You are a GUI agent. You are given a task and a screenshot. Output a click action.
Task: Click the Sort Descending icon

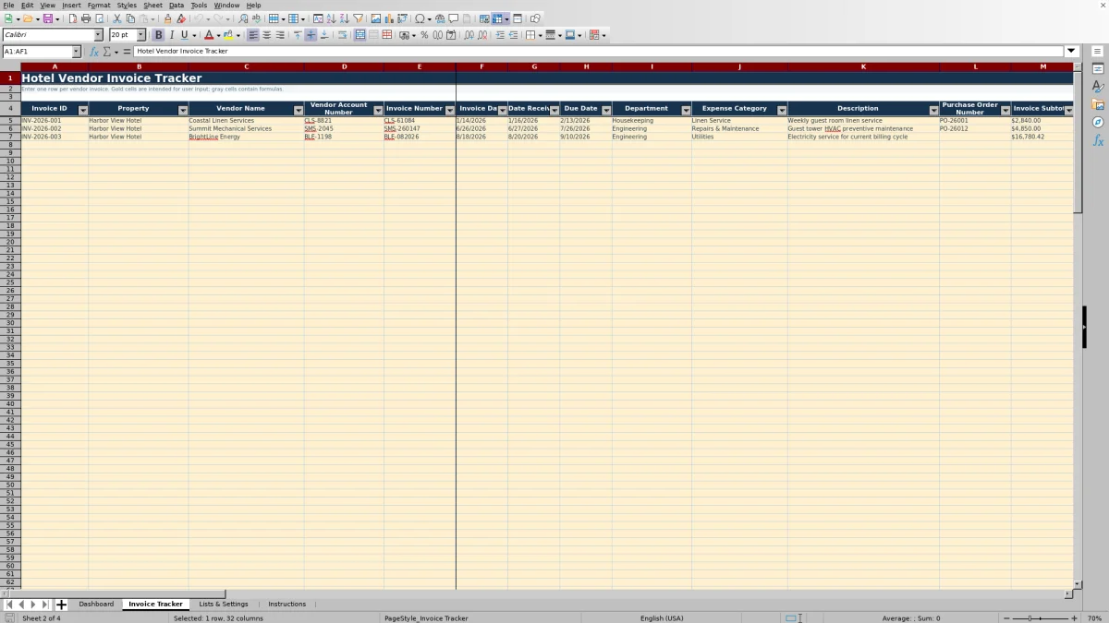click(x=344, y=18)
